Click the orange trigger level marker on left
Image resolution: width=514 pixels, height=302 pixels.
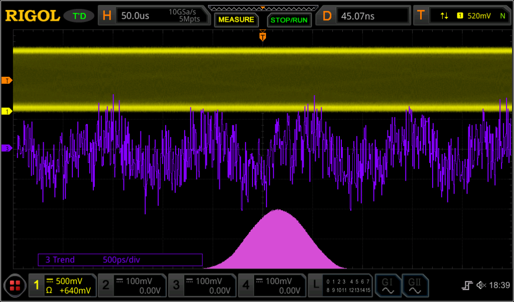click(7, 80)
